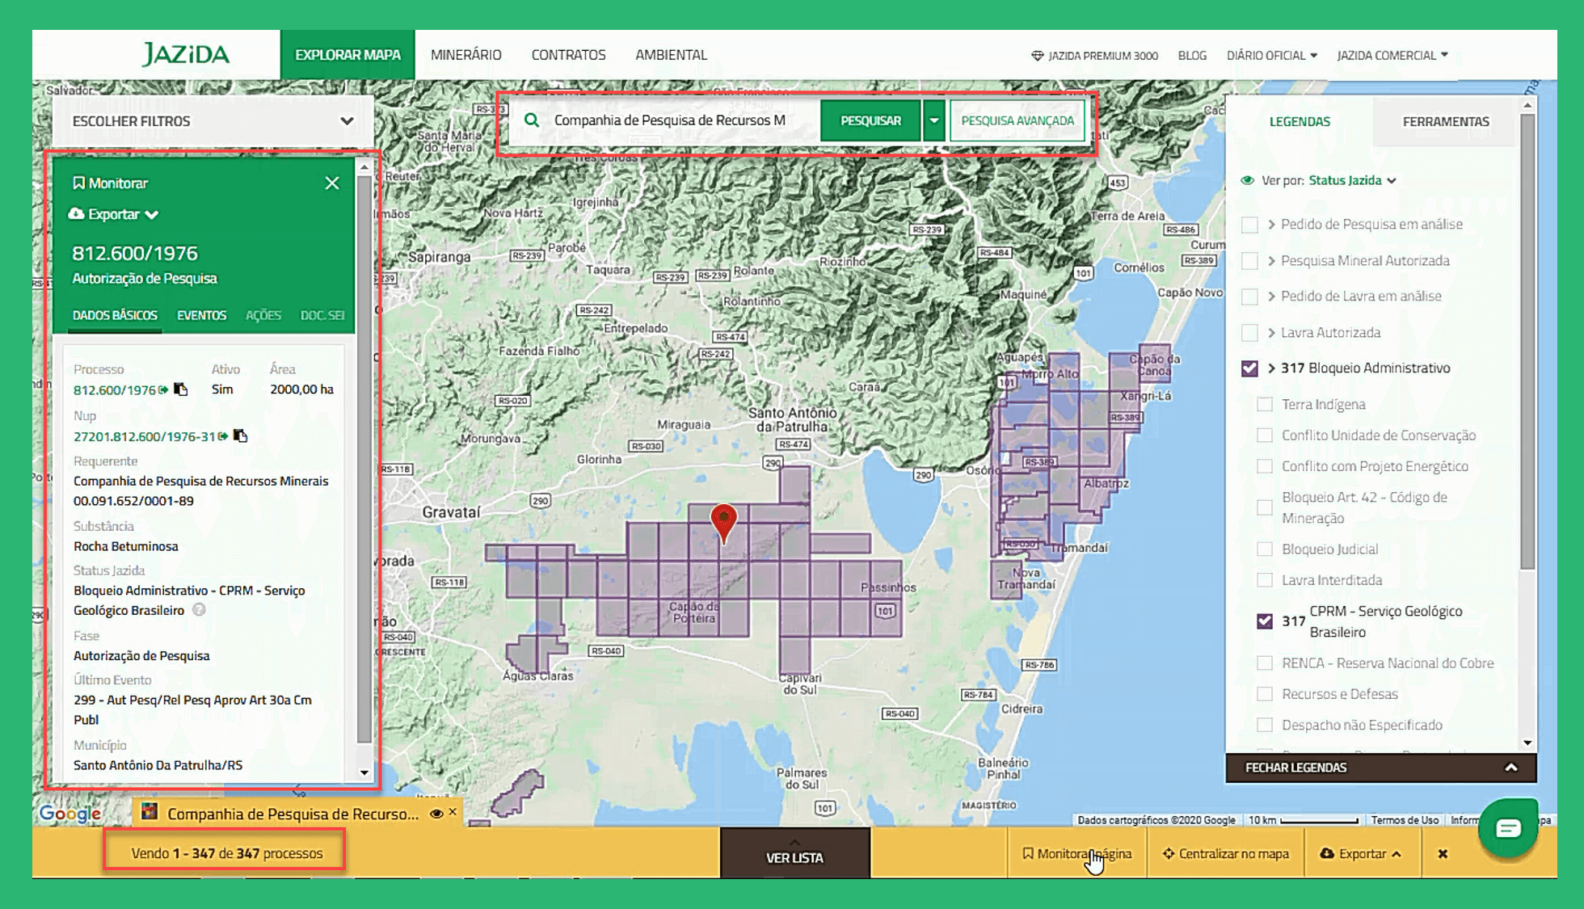Check Pedido de Pesquisa em análise
The image size is (1584, 909).
pyautogui.click(x=1250, y=225)
